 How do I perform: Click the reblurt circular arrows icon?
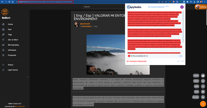coord(203,81)
